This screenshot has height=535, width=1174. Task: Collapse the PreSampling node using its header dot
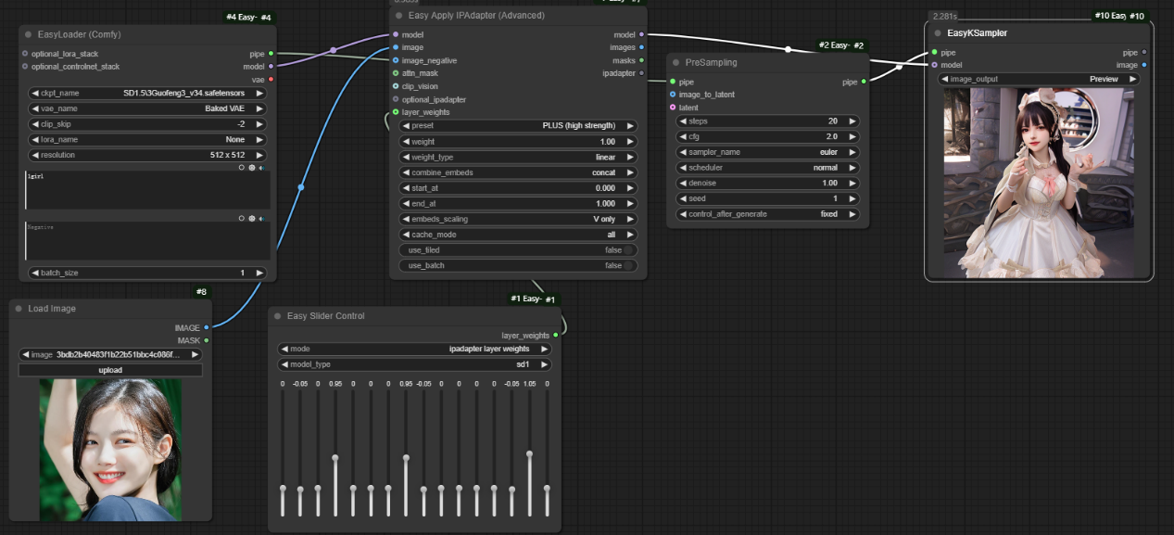[676, 63]
